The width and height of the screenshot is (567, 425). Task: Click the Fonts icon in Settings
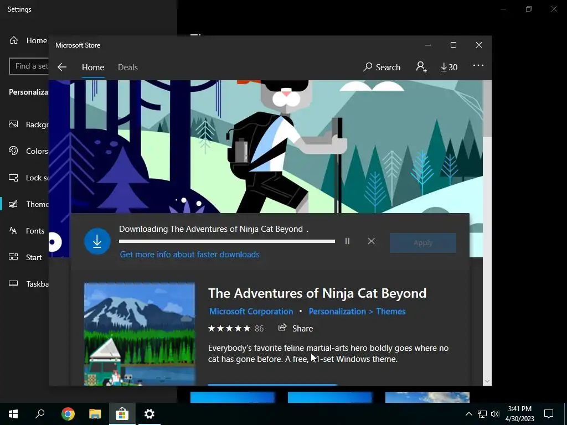tap(13, 231)
